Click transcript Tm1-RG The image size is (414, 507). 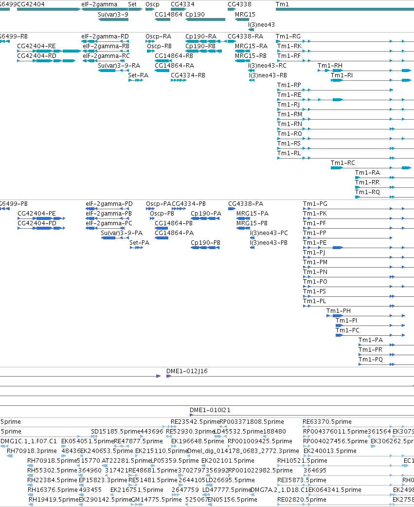[x=345, y=41]
